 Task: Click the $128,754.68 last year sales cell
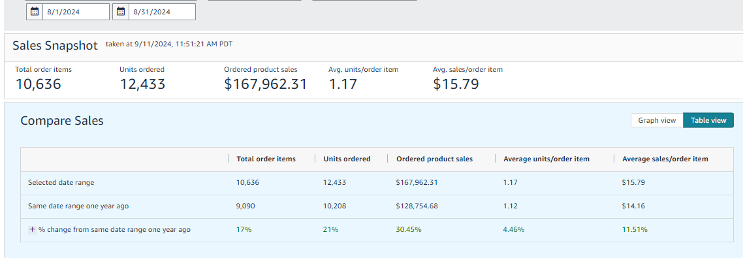pos(417,206)
